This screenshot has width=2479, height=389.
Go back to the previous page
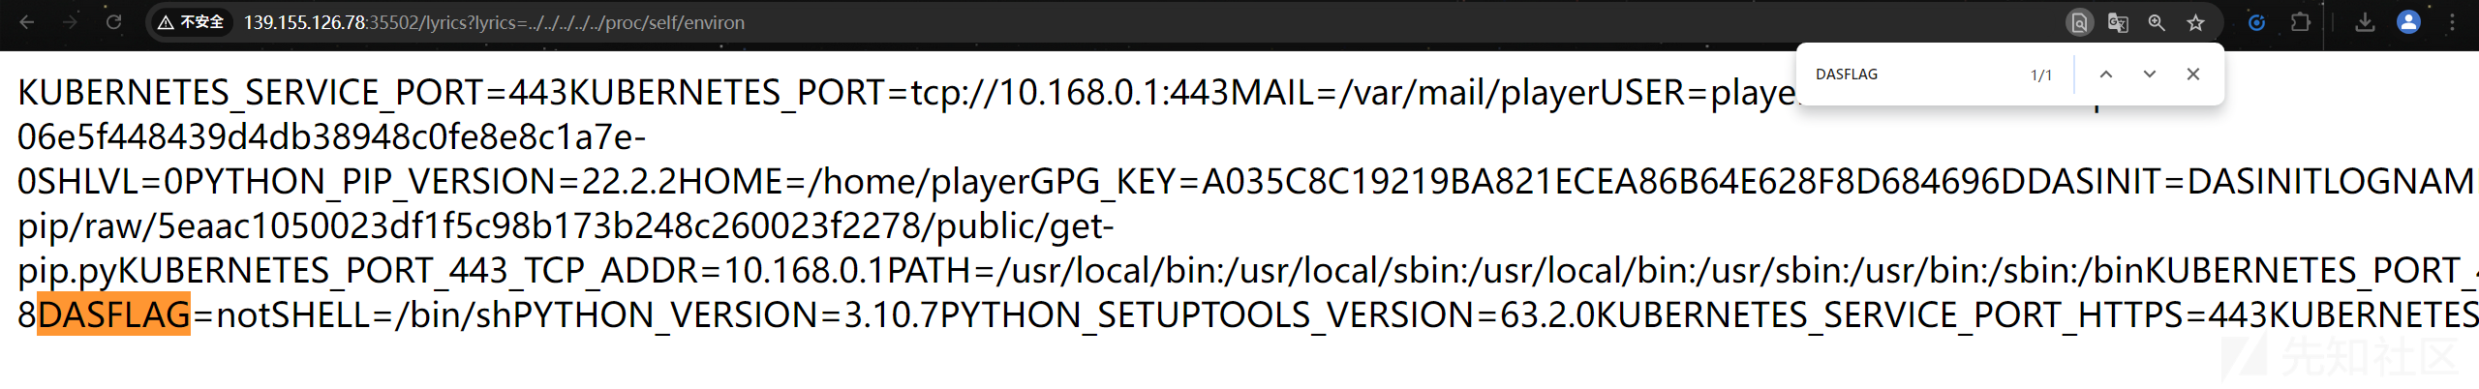[26, 22]
